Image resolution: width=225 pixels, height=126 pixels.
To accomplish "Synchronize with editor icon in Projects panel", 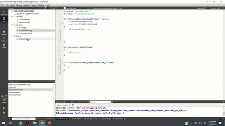I will click(x=49, y=8).
